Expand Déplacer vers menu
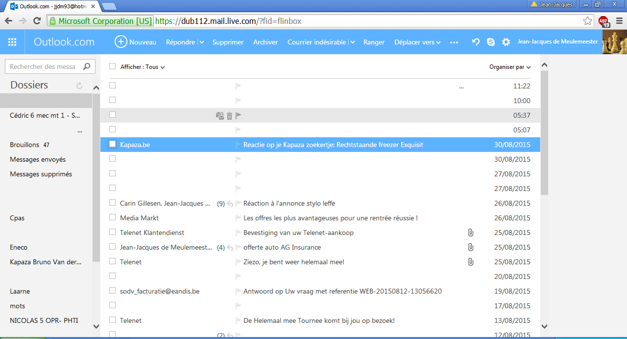Screen dimensions: 627x339 coord(417,42)
